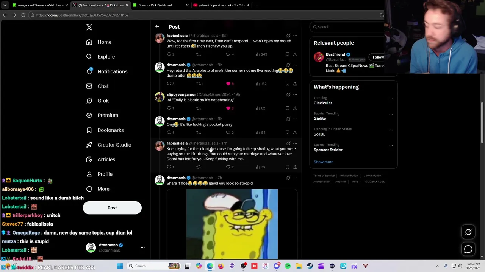The height and width of the screenshot is (272, 485).
Task: Click Show more under What's happening
Action: click(x=324, y=162)
